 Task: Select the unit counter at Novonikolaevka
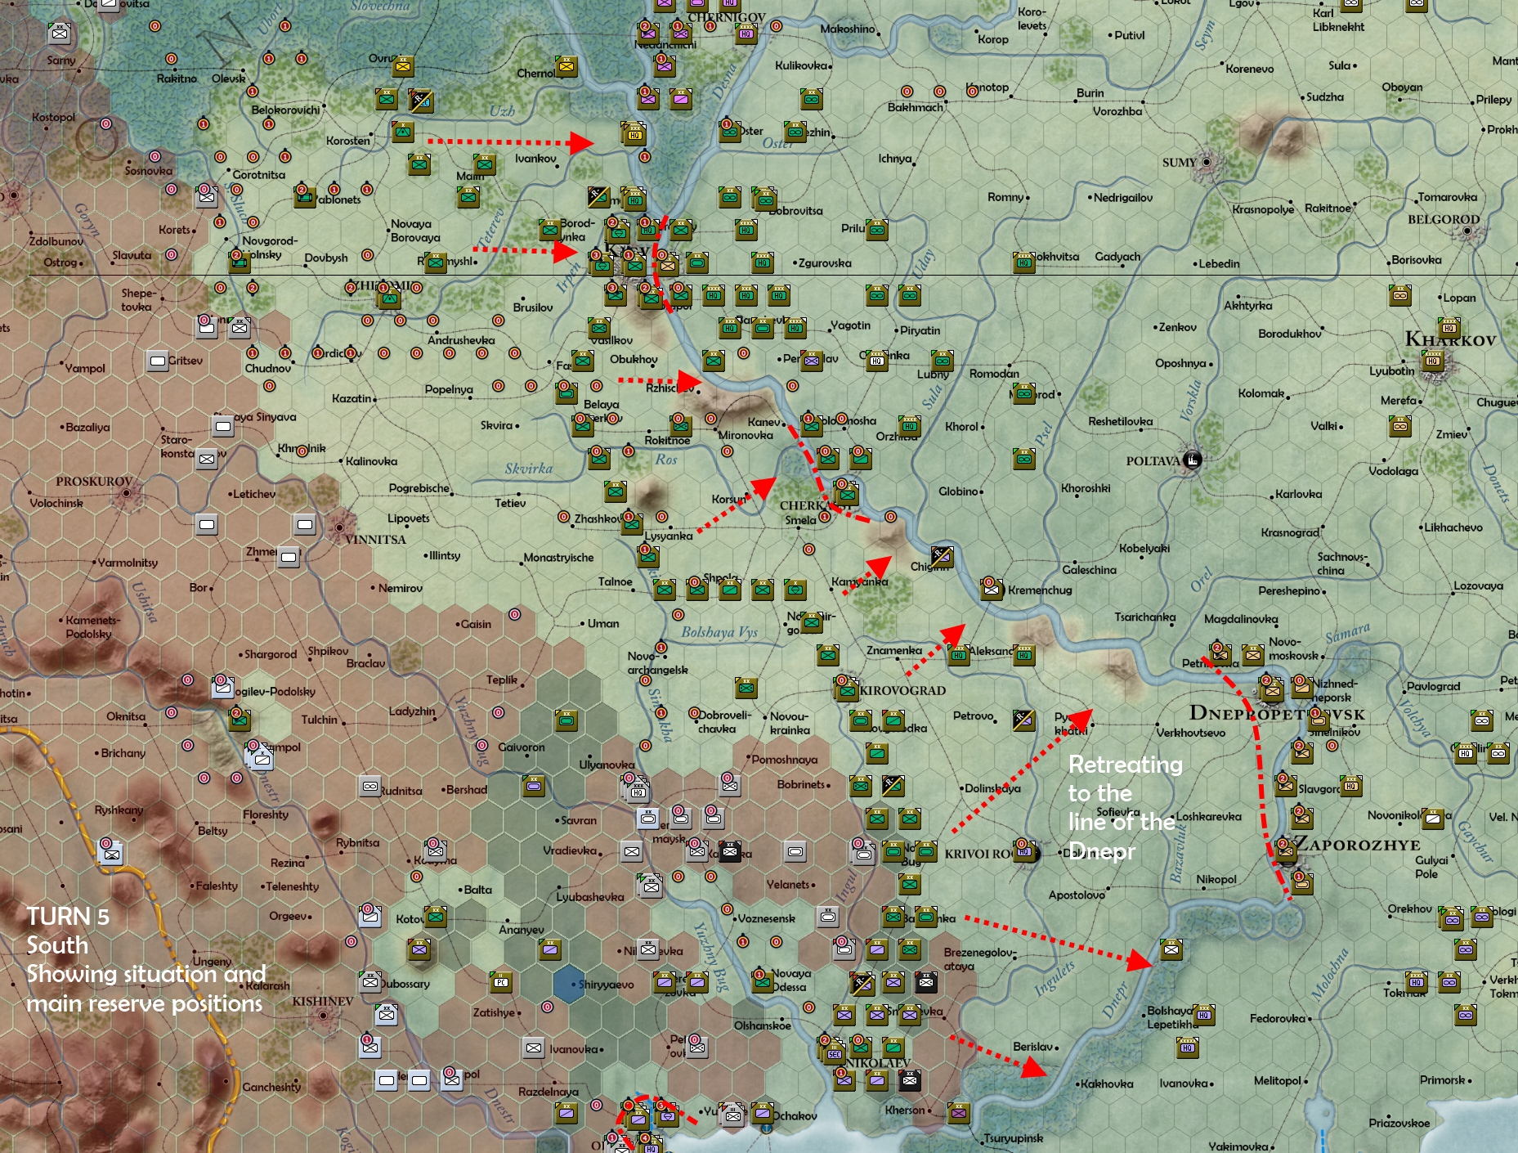click(1432, 818)
